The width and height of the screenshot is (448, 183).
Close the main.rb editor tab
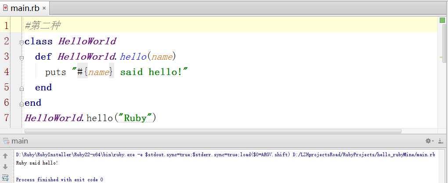[44, 8]
